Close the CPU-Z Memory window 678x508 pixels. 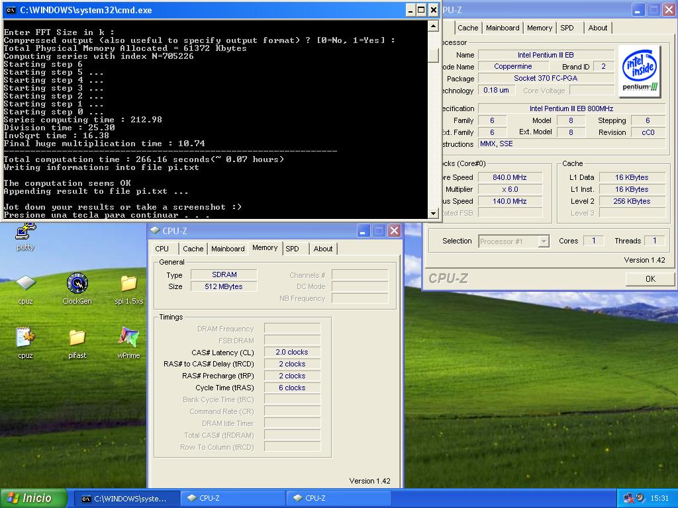[x=394, y=231]
